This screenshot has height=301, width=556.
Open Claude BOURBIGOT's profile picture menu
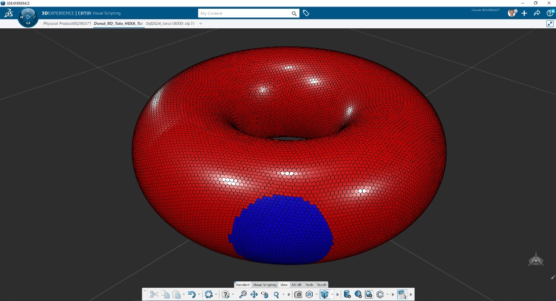[512, 13]
